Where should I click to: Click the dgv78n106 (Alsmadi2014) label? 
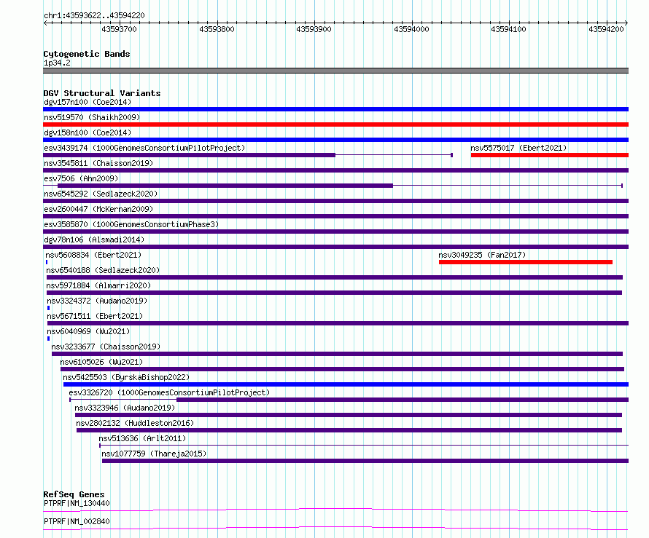point(94,240)
